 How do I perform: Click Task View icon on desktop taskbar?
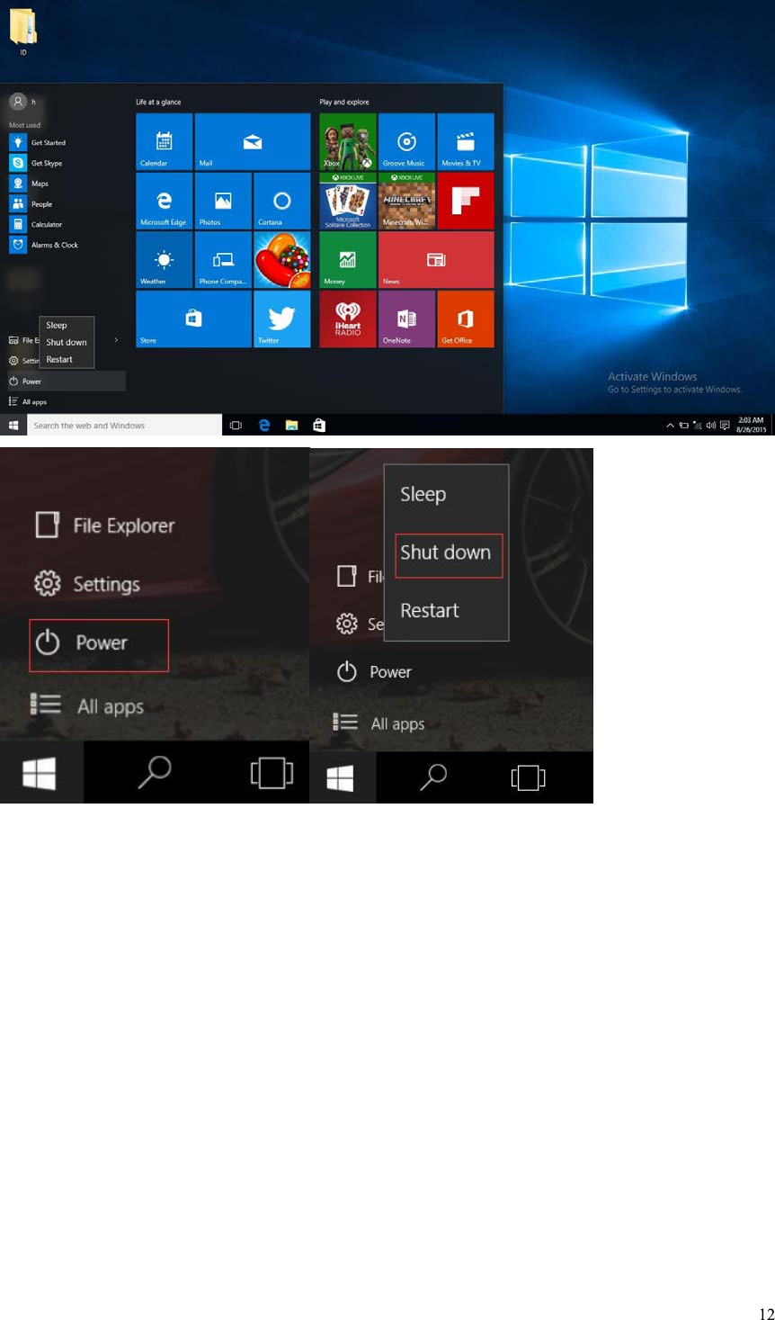coord(236,426)
